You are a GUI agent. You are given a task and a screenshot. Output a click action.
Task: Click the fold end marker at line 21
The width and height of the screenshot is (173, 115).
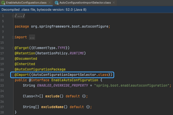pyautogui.click(x=13, y=75)
